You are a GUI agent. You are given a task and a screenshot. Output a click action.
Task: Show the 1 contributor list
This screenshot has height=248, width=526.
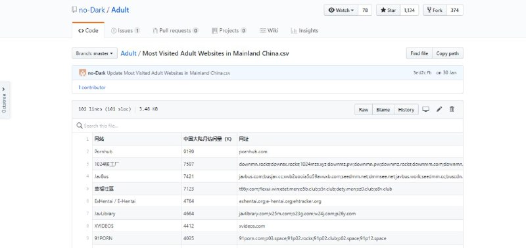pos(92,87)
